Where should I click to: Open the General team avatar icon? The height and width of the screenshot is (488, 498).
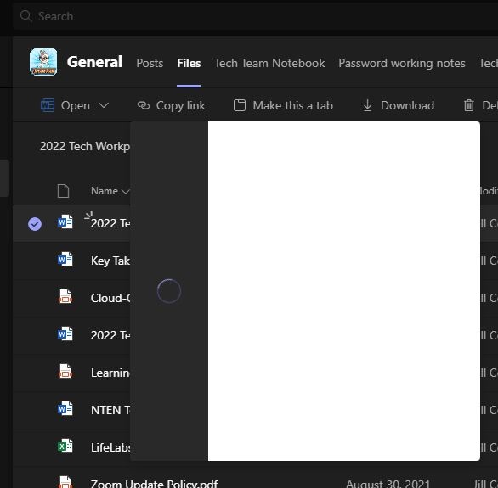(43, 62)
